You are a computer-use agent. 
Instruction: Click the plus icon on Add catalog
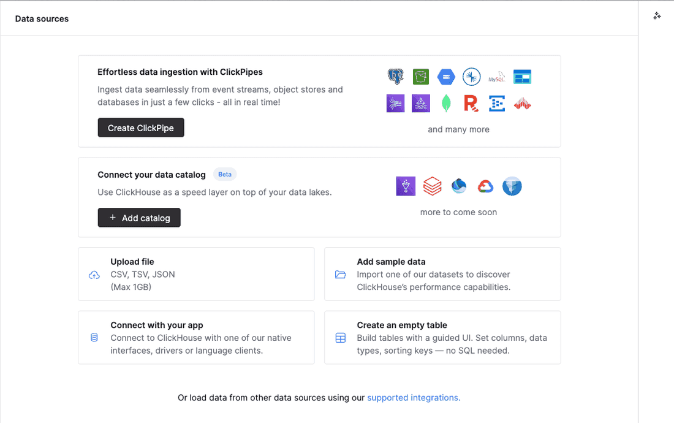tap(113, 218)
